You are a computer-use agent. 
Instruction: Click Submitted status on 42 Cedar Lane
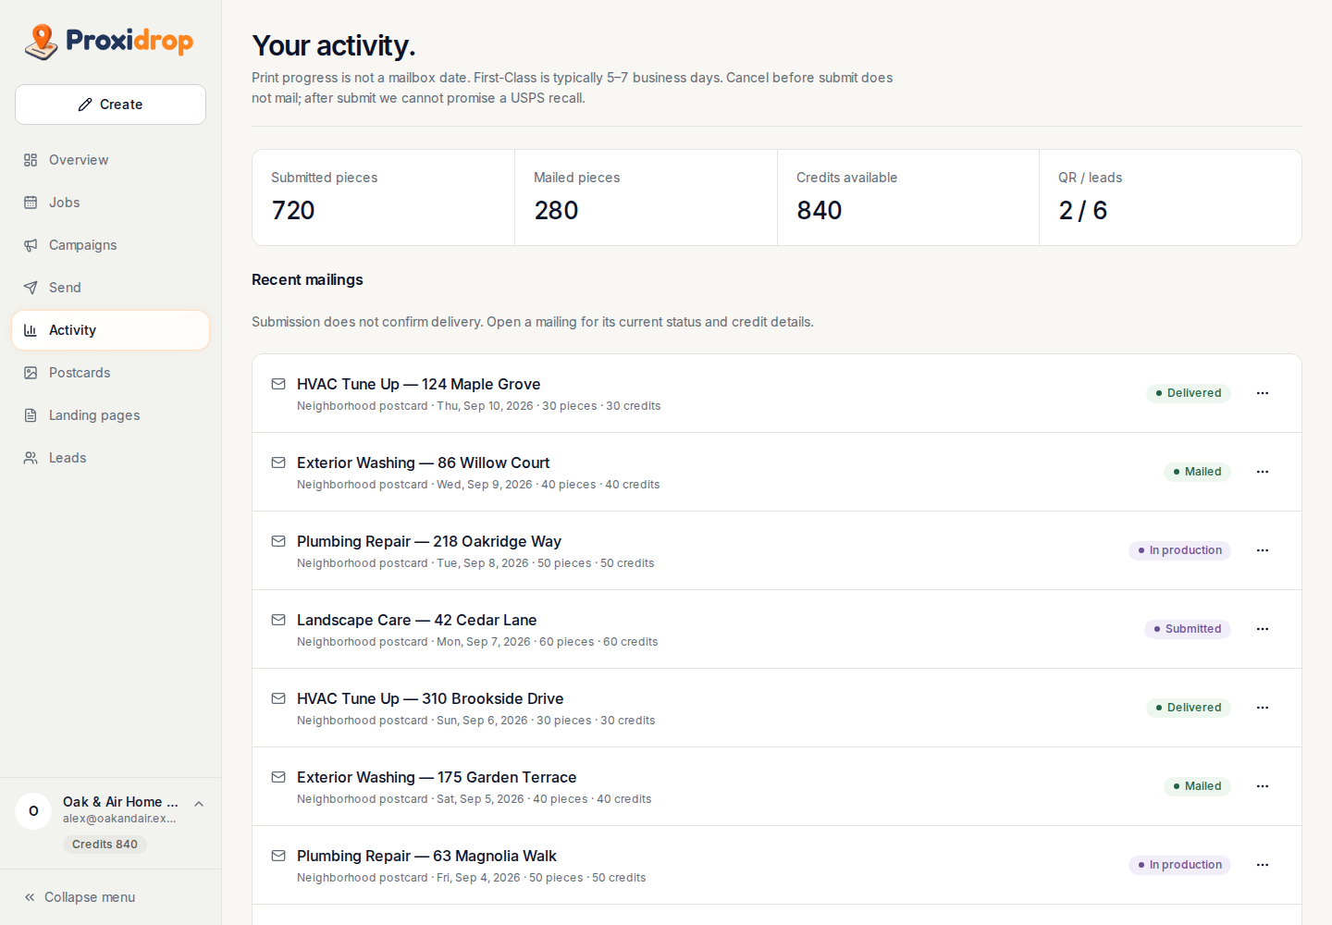tap(1188, 629)
